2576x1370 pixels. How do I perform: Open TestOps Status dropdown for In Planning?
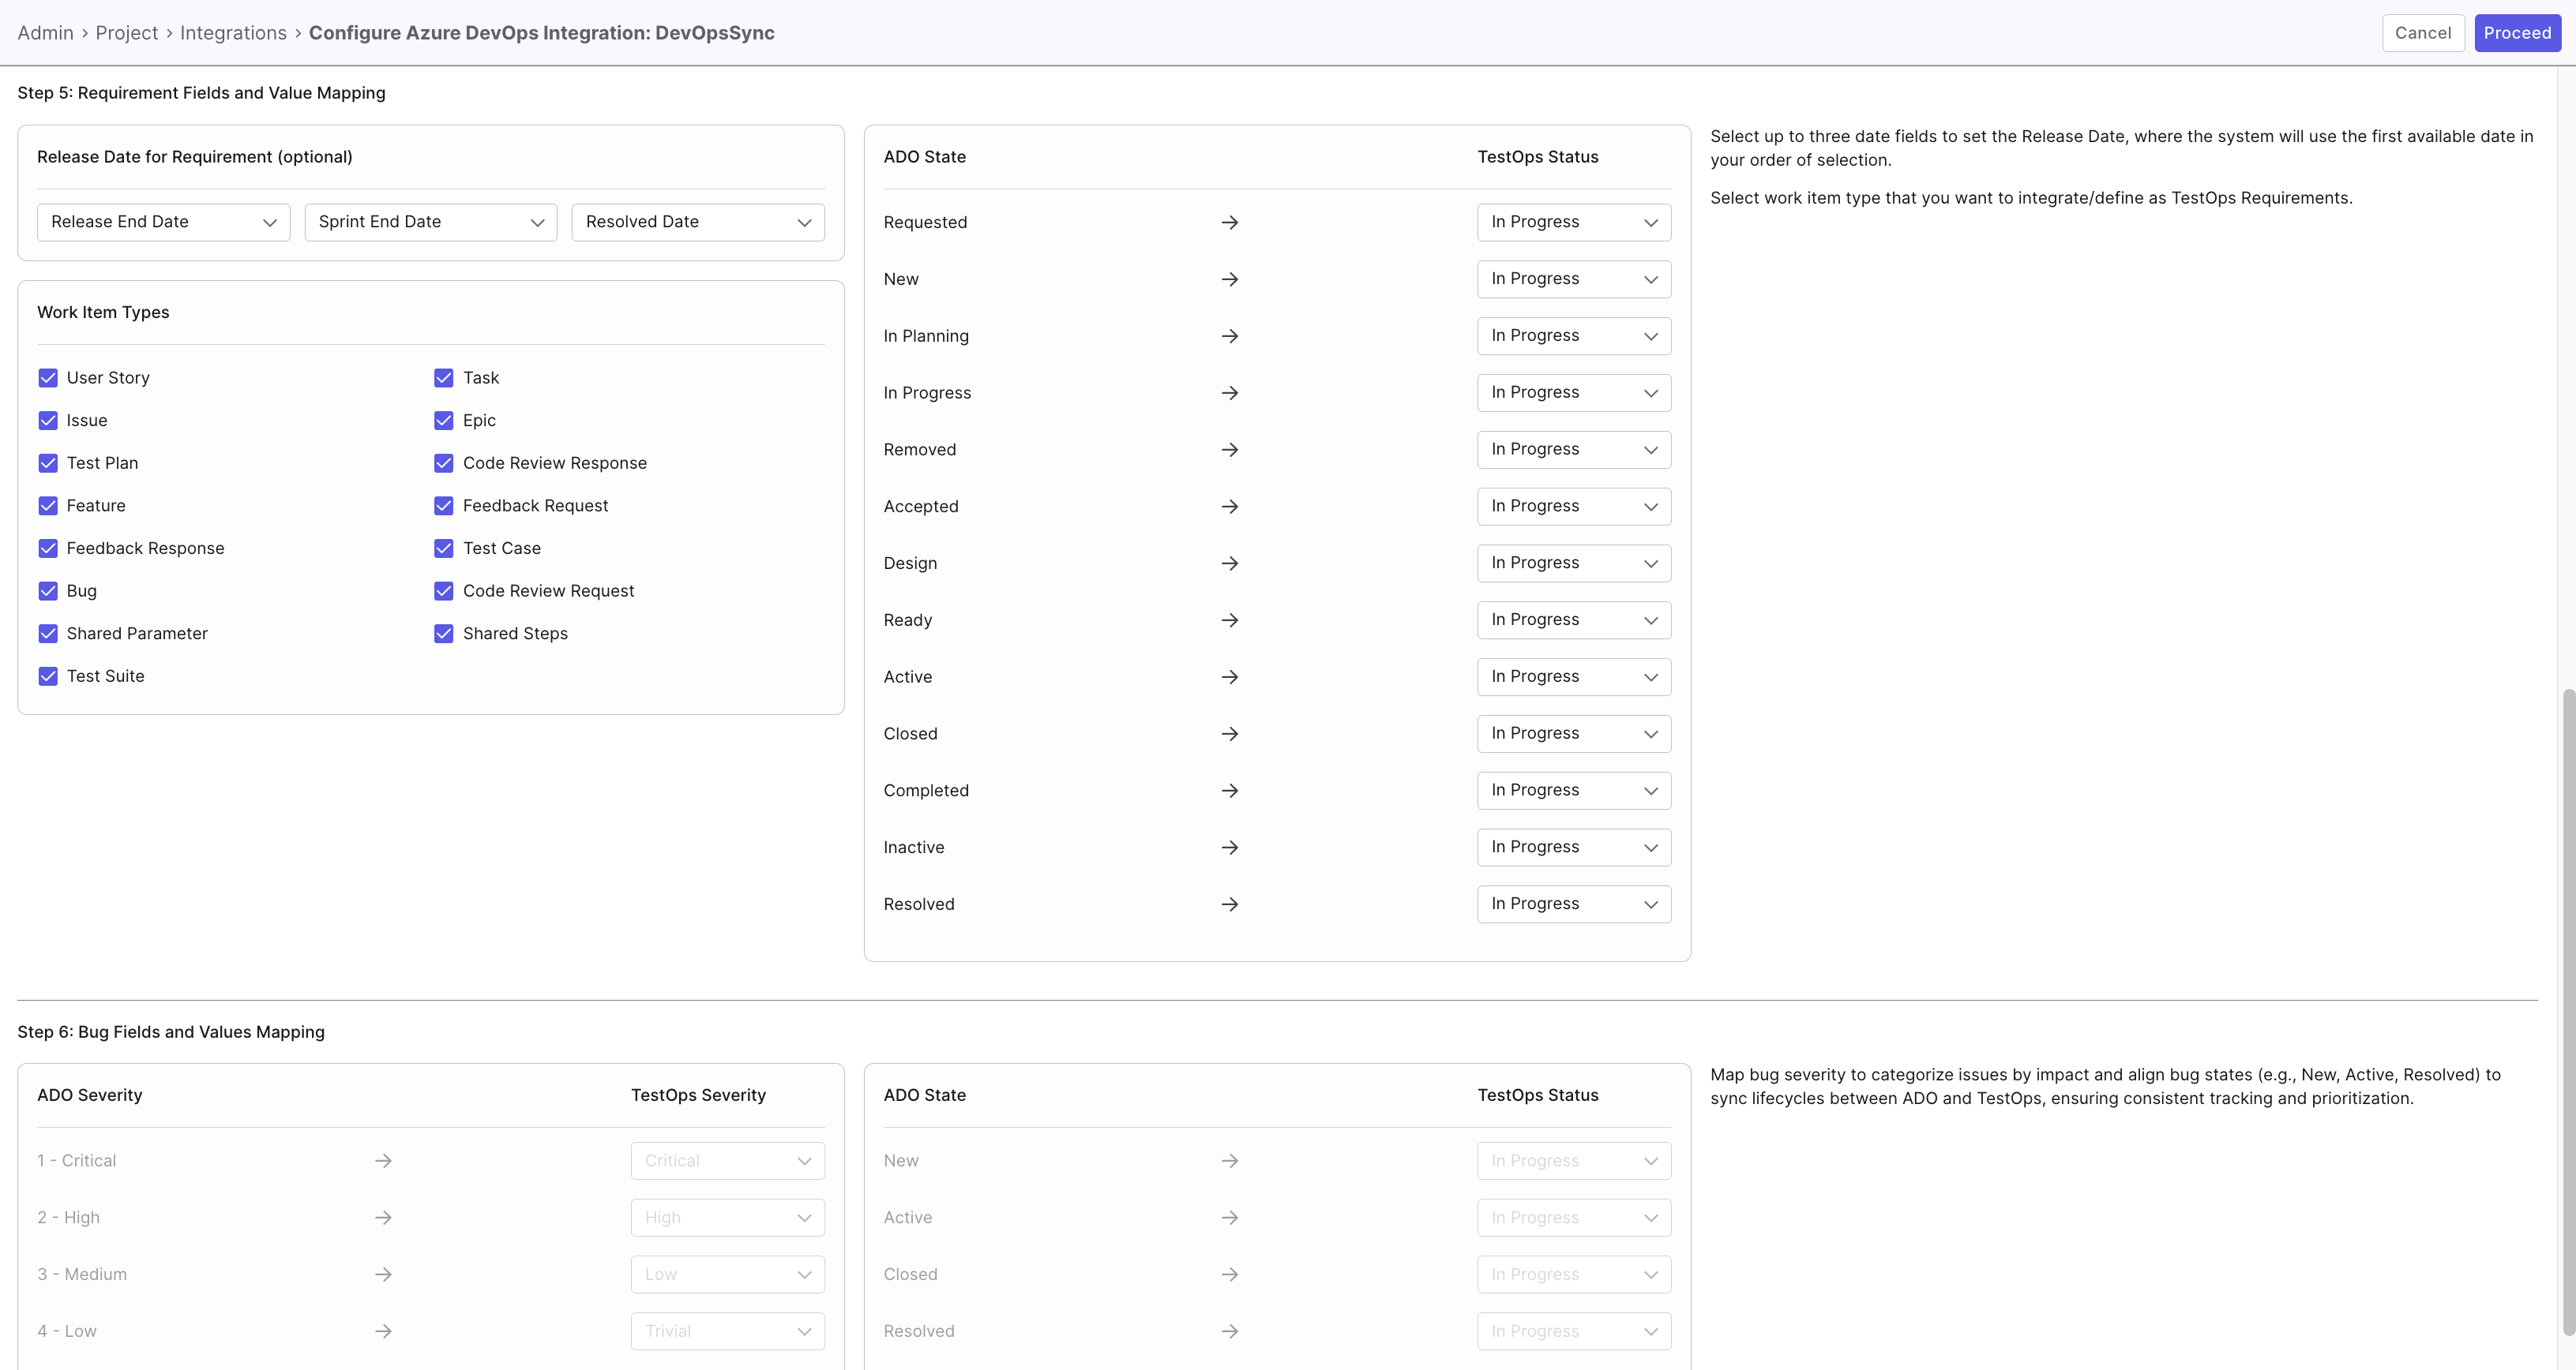tap(1574, 335)
